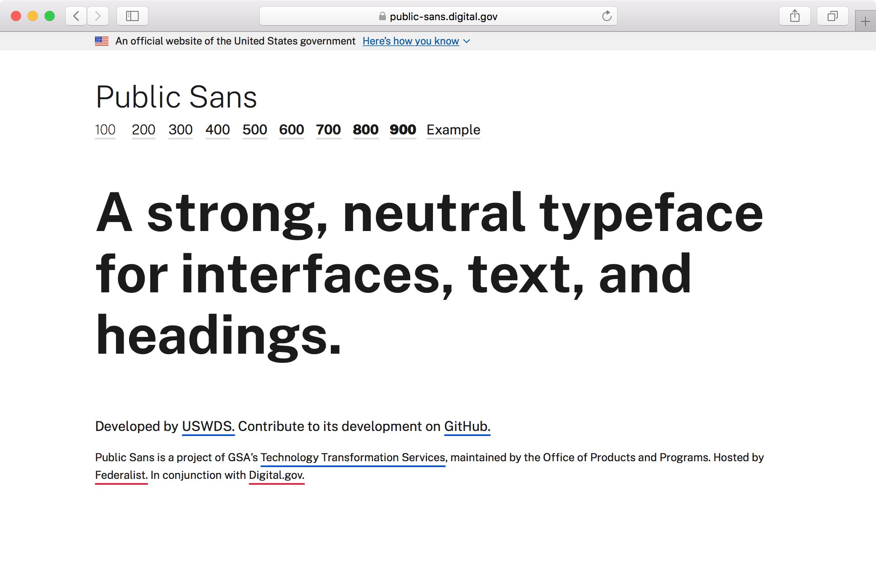Screen dimensions: 876x578
Task: Open the Technology Transformation Services link
Action: tap(353, 458)
